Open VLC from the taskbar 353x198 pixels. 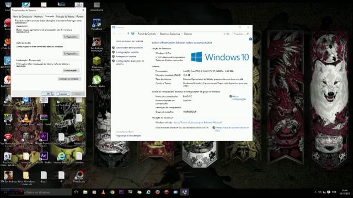[103, 192]
